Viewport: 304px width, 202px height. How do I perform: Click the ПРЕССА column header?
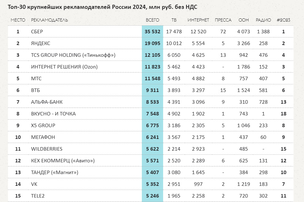[x=223, y=20]
